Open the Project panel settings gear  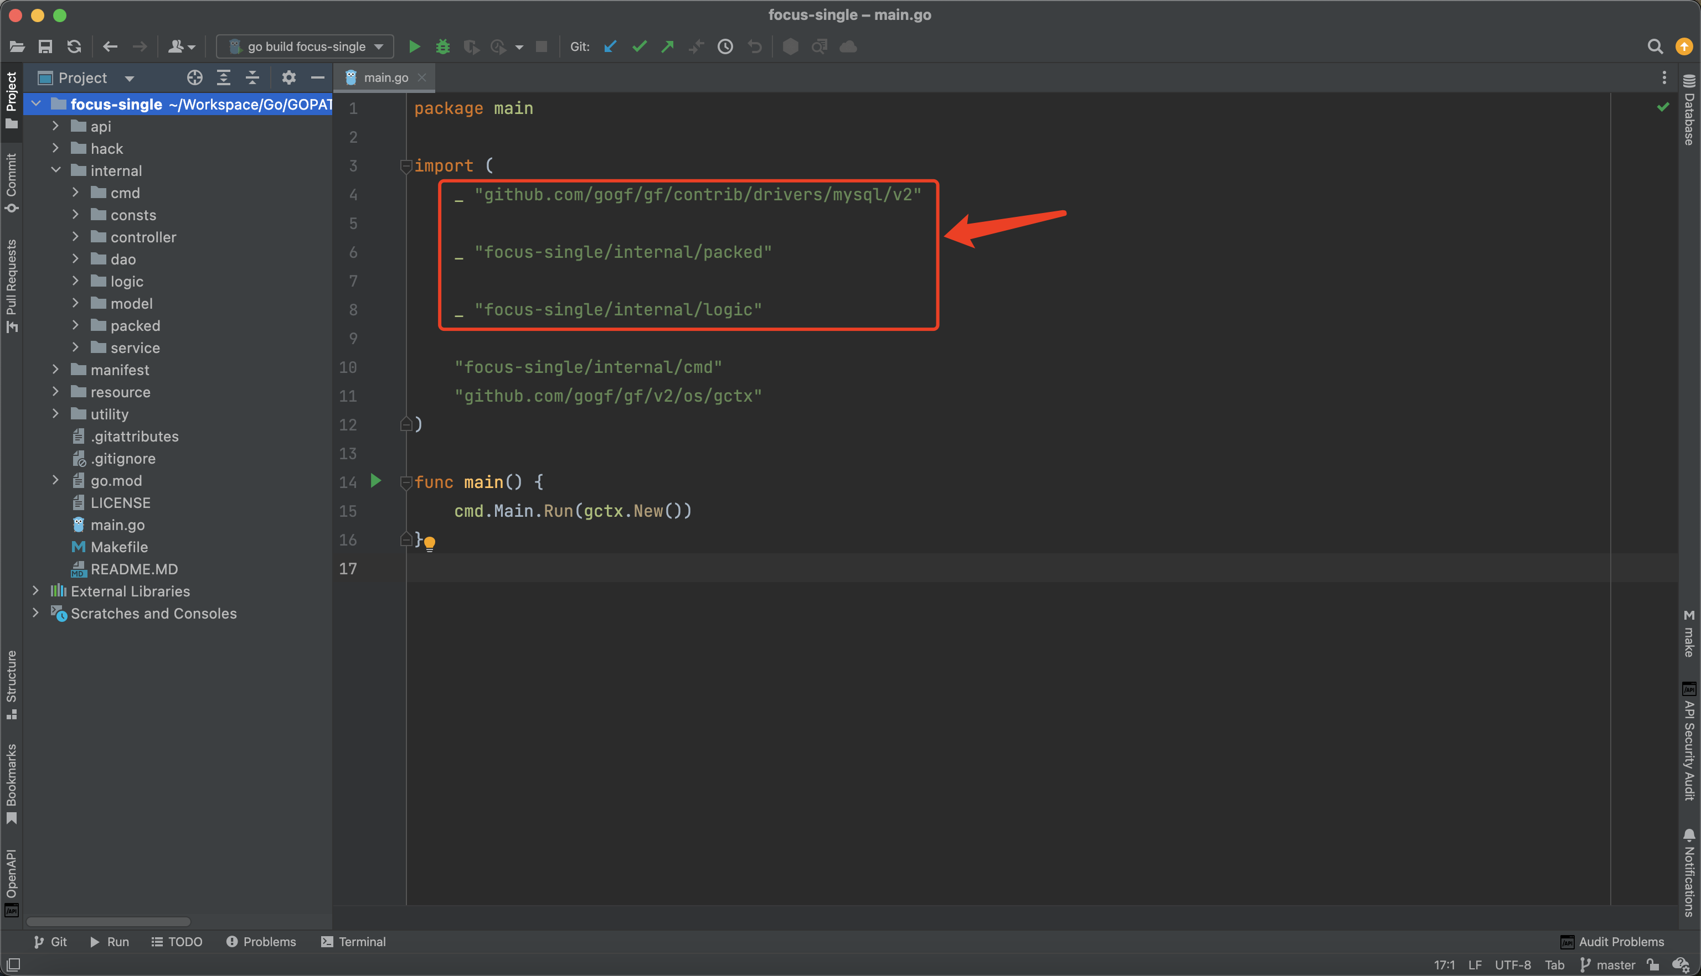point(288,77)
